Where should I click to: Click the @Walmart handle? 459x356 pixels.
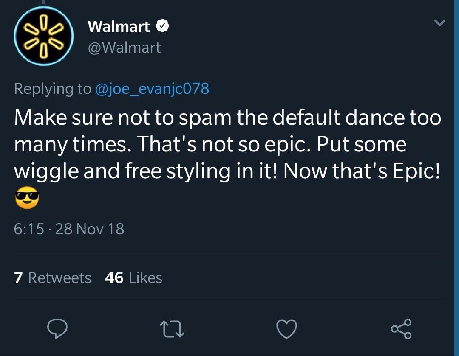(123, 48)
